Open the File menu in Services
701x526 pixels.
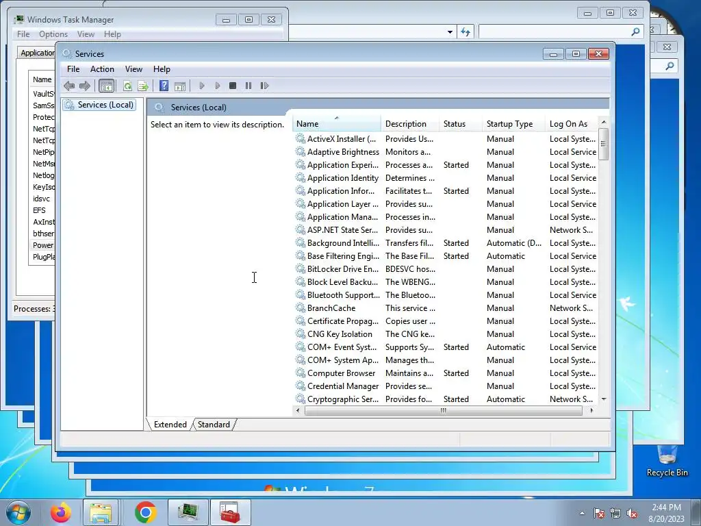(x=73, y=69)
